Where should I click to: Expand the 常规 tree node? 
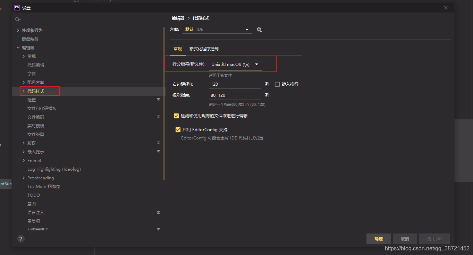24,57
